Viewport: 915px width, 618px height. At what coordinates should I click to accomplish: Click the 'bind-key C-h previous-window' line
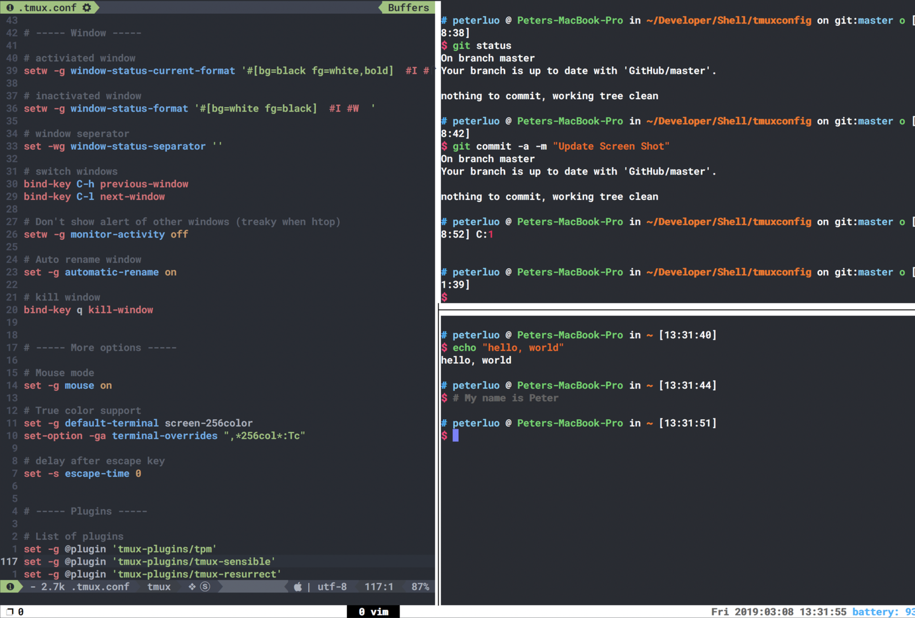coord(106,184)
